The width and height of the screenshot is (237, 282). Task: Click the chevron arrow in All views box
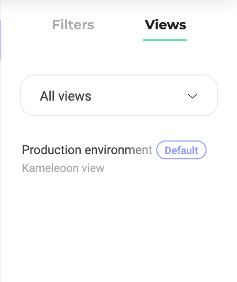(192, 96)
